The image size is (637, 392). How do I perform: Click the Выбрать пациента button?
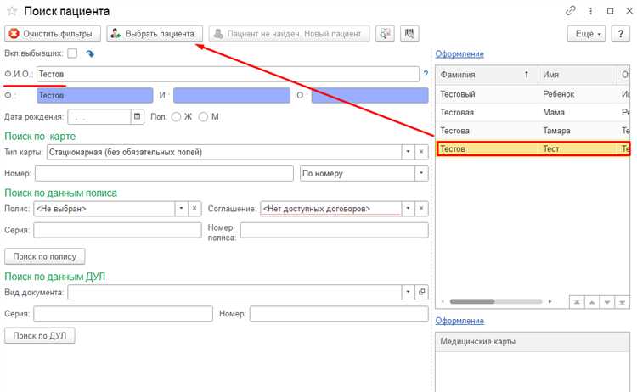[x=155, y=34]
